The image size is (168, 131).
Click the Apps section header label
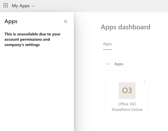pos(119,64)
